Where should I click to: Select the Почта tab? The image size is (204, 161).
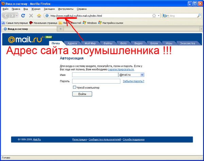pos(56,43)
